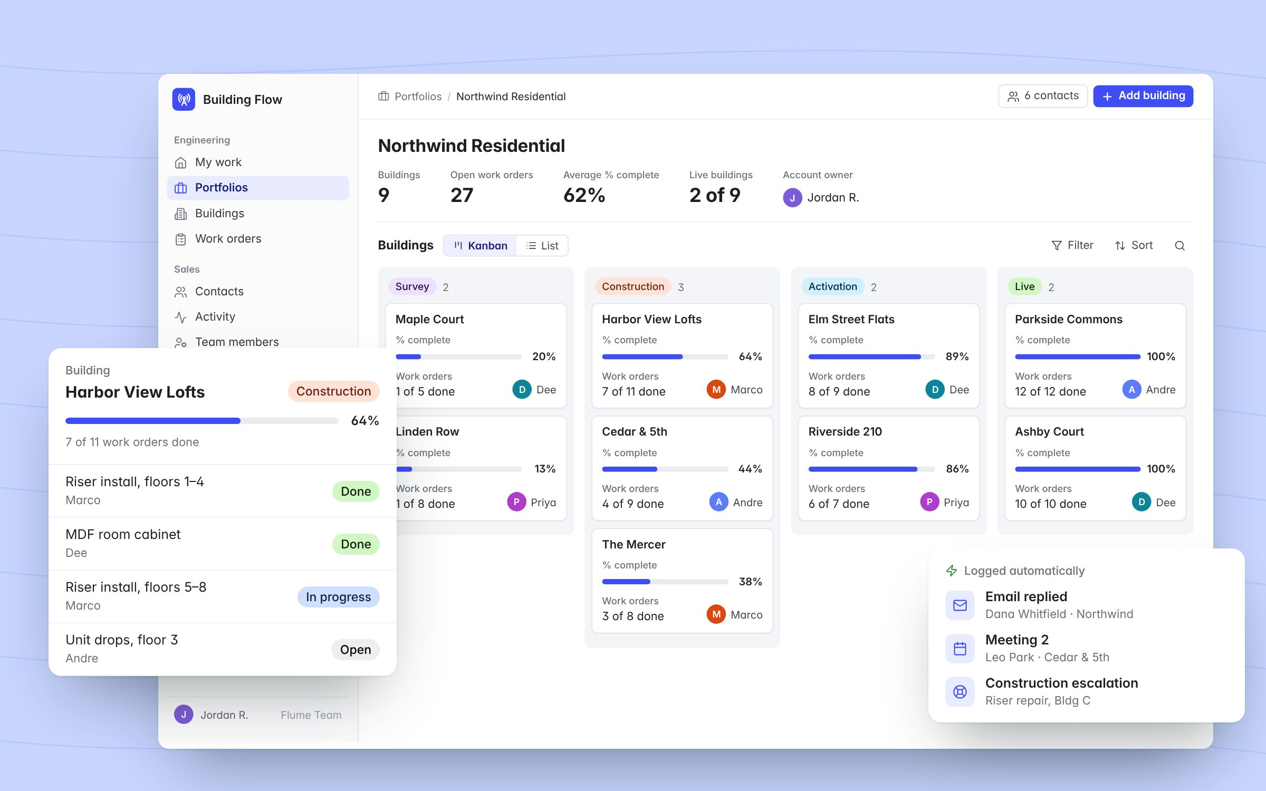
Task: Open the Buildings sidebar item
Action: coord(258,213)
